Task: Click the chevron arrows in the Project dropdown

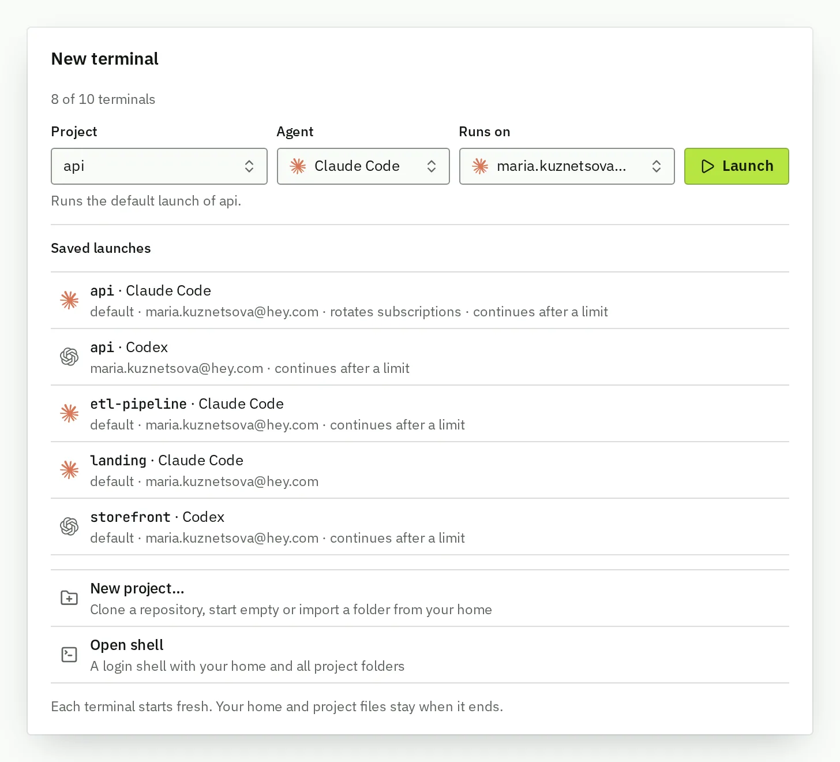Action: point(249,166)
